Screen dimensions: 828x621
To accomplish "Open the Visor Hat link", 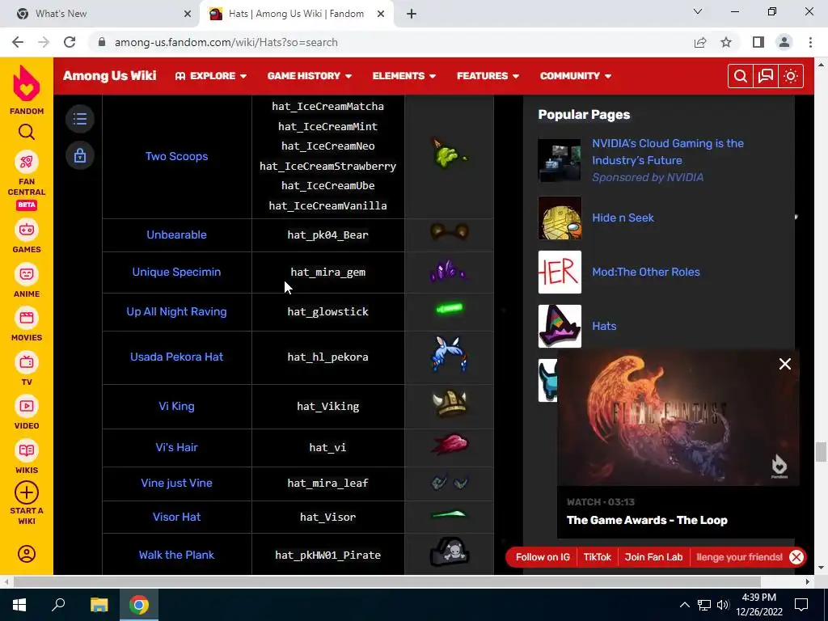I will tap(176, 517).
